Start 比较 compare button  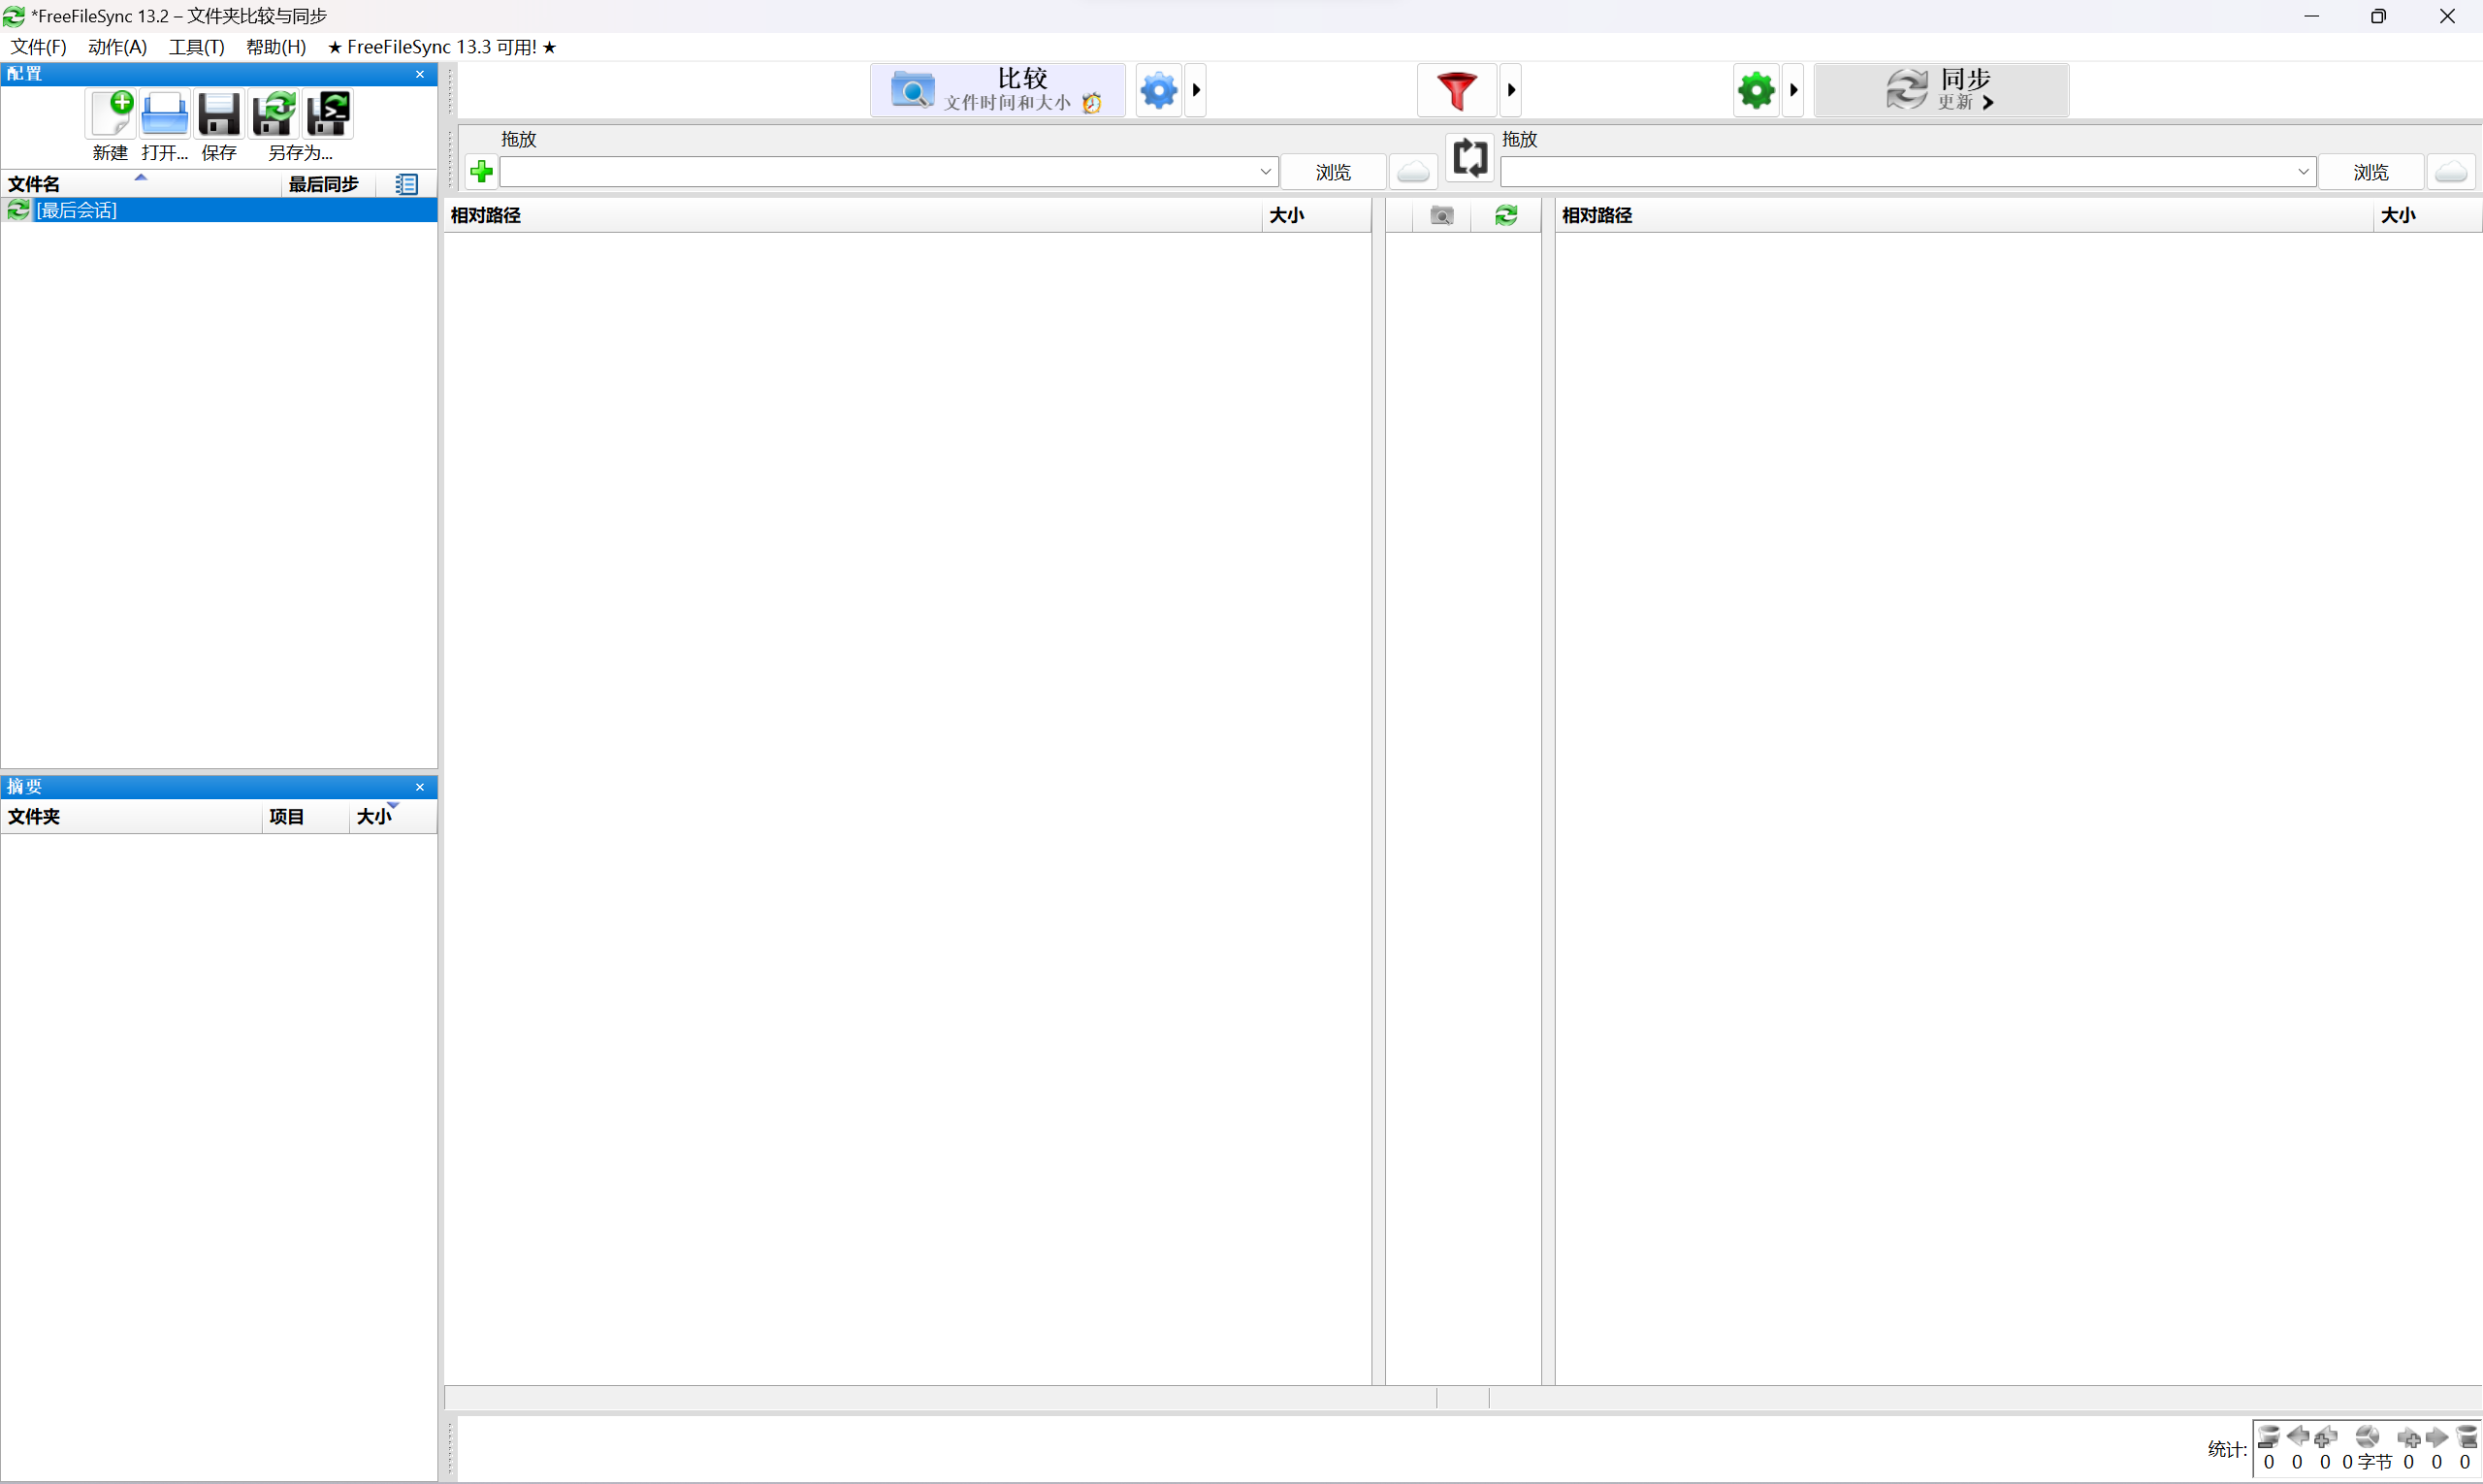pos(997,91)
